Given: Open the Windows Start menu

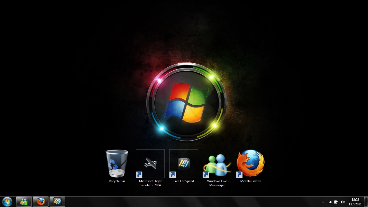Looking at the screenshot, I should click(x=7, y=202).
